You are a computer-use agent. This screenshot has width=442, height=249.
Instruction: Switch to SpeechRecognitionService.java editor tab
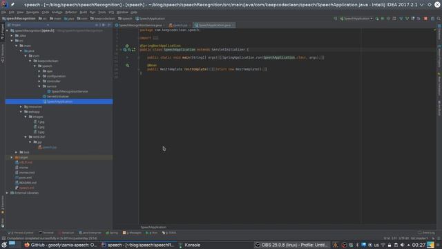tap(140, 26)
